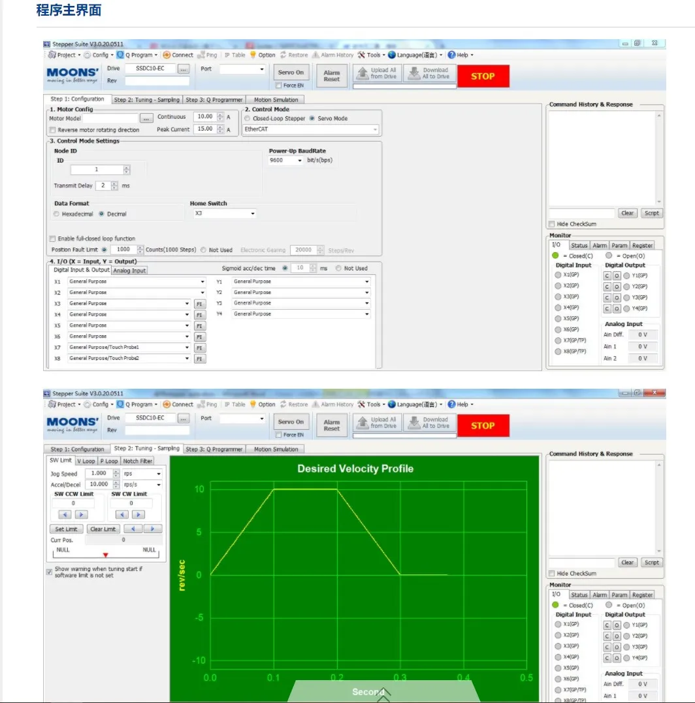The height and width of the screenshot is (703, 695).
Task: Choose Hexadecimal data format option
Action: pos(57,214)
